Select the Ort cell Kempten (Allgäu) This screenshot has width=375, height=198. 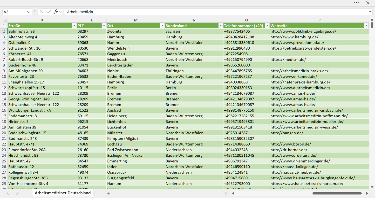click(x=136, y=139)
